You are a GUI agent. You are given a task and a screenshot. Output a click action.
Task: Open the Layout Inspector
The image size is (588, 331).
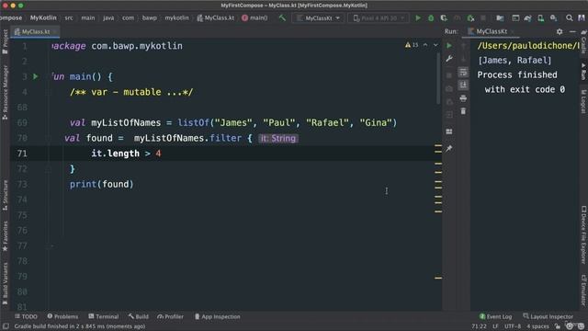coord(548,316)
